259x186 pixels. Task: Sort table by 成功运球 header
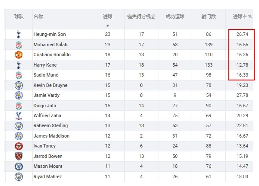175,16
